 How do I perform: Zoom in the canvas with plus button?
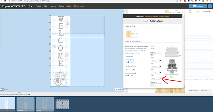pos(119,89)
